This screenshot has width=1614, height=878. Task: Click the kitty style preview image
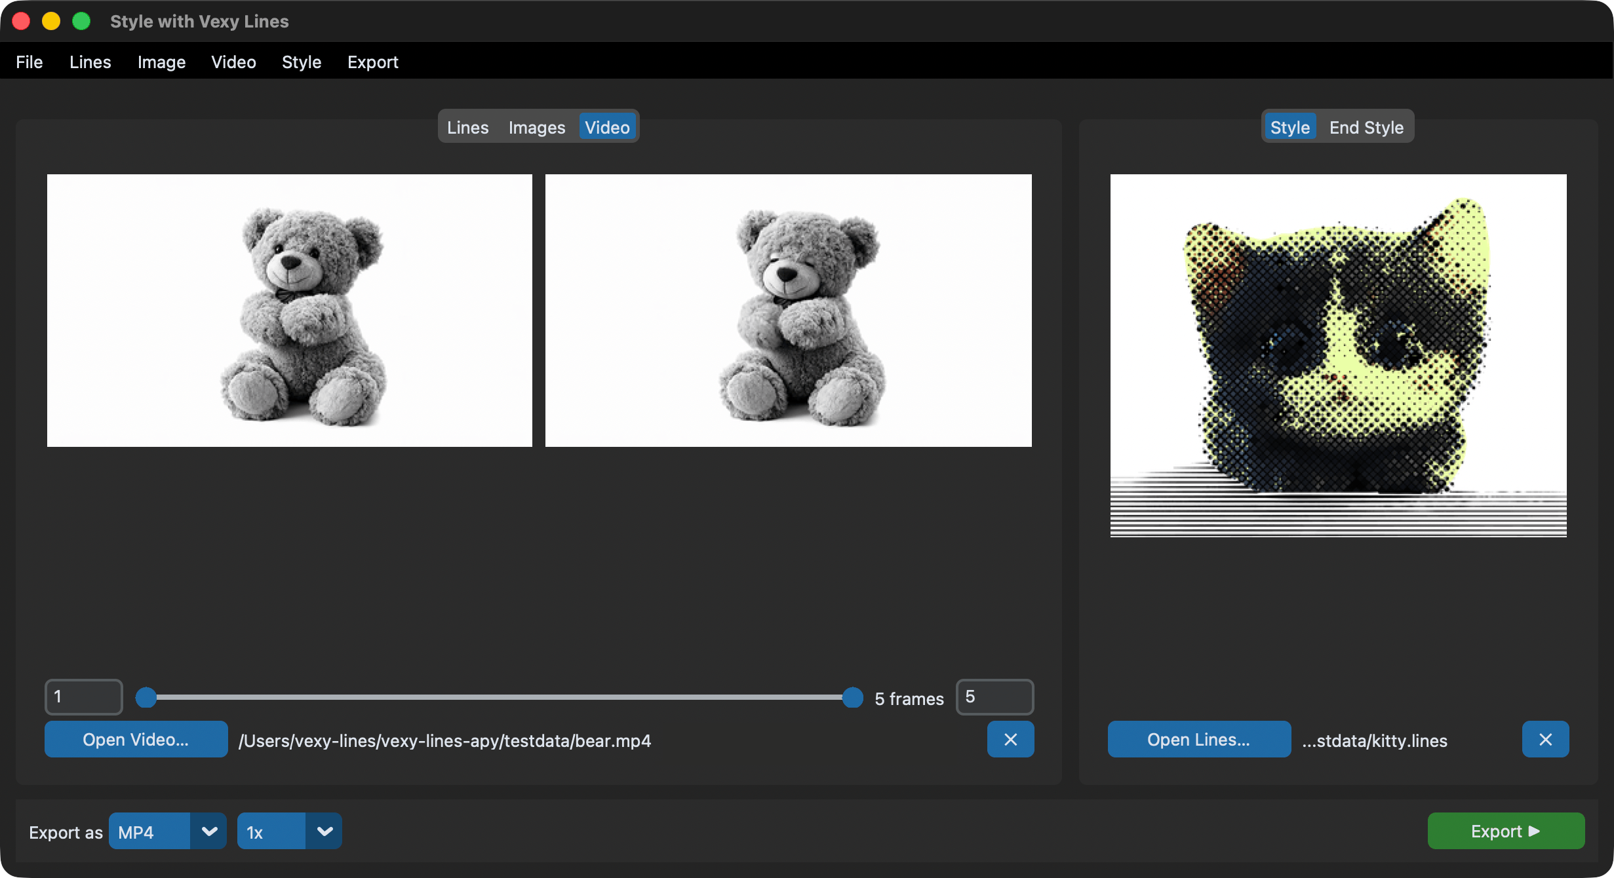1339,356
